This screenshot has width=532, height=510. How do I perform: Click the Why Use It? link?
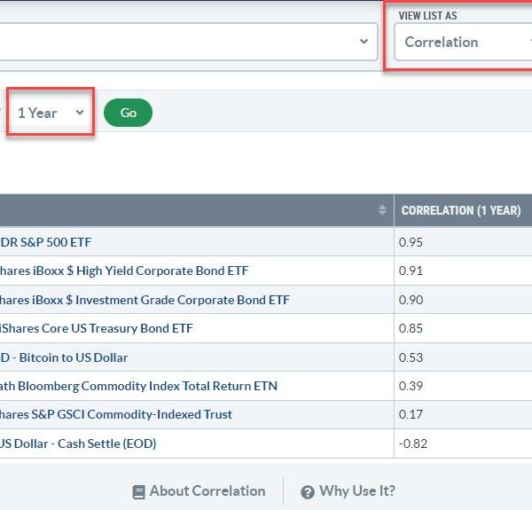coord(357,491)
